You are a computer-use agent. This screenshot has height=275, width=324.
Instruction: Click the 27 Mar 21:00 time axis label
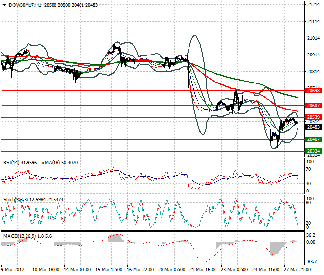pyautogui.click(x=297, y=270)
